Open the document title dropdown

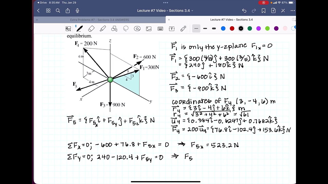pos(165,11)
